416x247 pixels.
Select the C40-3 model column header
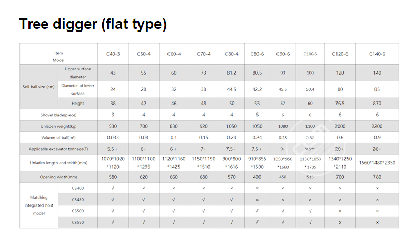(113, 54)
